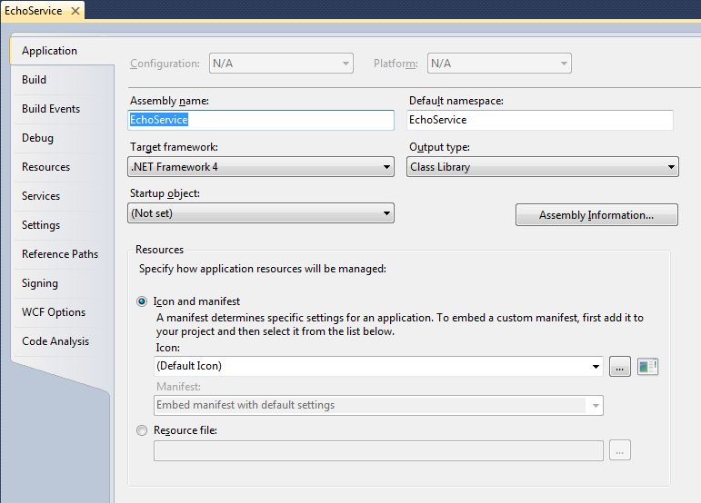Viewport: 701px width, 503px height.
Task: Open the WCF Options tab
Action: [x=54, y=312]
